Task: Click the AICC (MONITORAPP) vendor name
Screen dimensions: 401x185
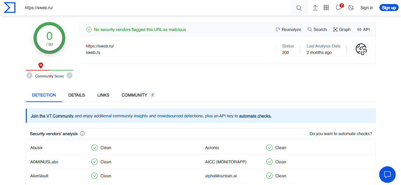Action: [x=226, y=162]
